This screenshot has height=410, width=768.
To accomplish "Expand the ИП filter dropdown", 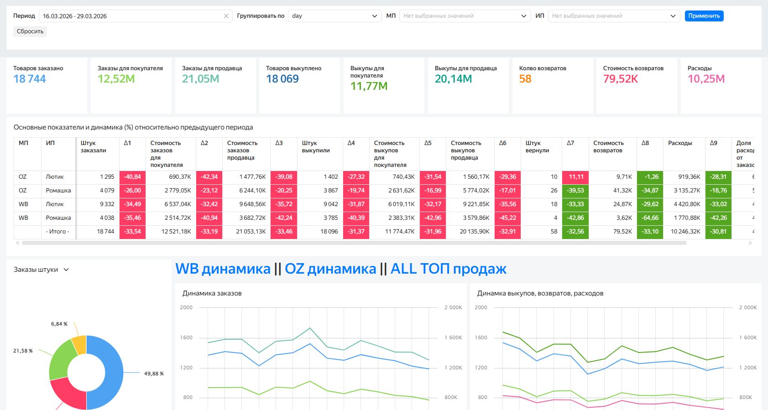I will point(614,16).
